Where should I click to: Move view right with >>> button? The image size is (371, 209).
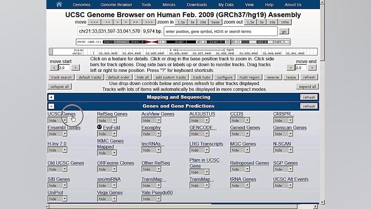pos(149,22)
